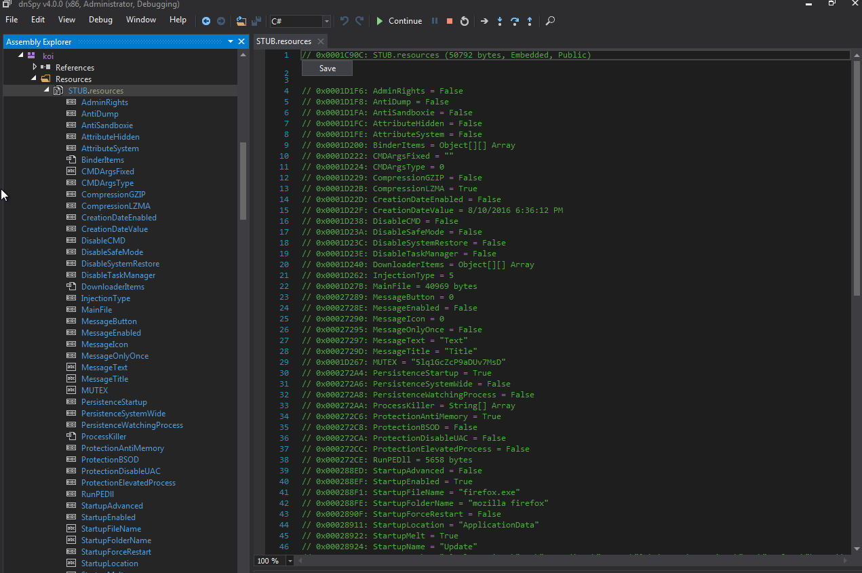Image resolution: width=862 pixels, height=573 pixels.
Task: Click the Step Out icon
Action: (x=530, y=21)
